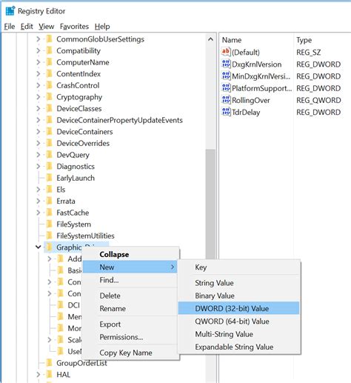Choose Copy Key Name option
The image size is (351, 383).
point(126,353)
